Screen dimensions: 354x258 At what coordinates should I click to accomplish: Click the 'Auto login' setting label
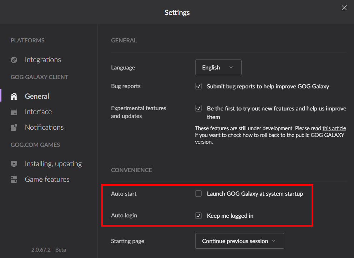click(124, 216)
